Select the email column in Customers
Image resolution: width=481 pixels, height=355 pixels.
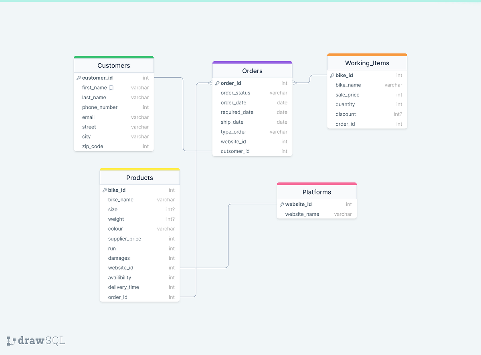click(x=113, y=117)
